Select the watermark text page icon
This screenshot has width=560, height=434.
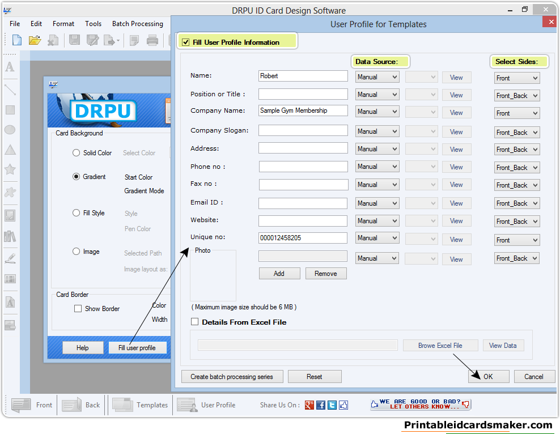(10, 303)
